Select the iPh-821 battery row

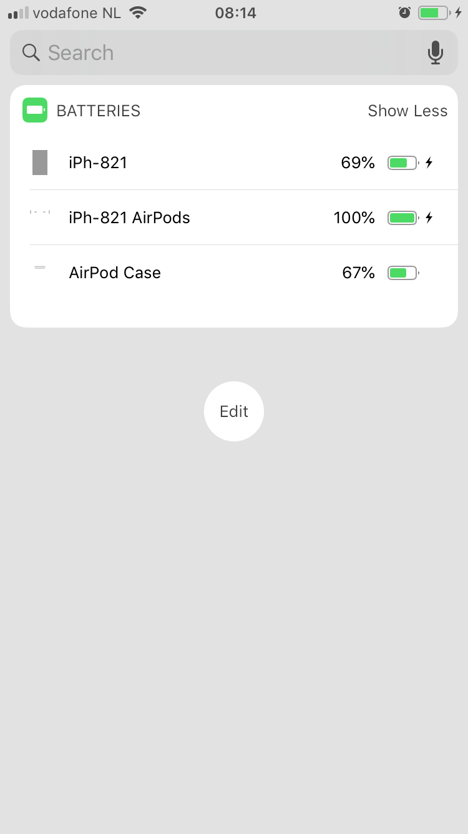click(x=234, y=163)
